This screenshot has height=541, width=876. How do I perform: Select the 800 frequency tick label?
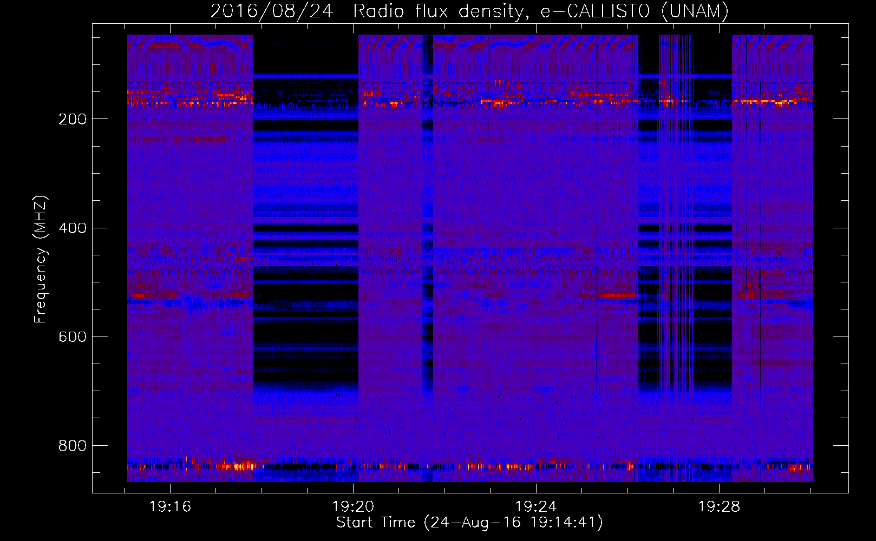(73, 446)
